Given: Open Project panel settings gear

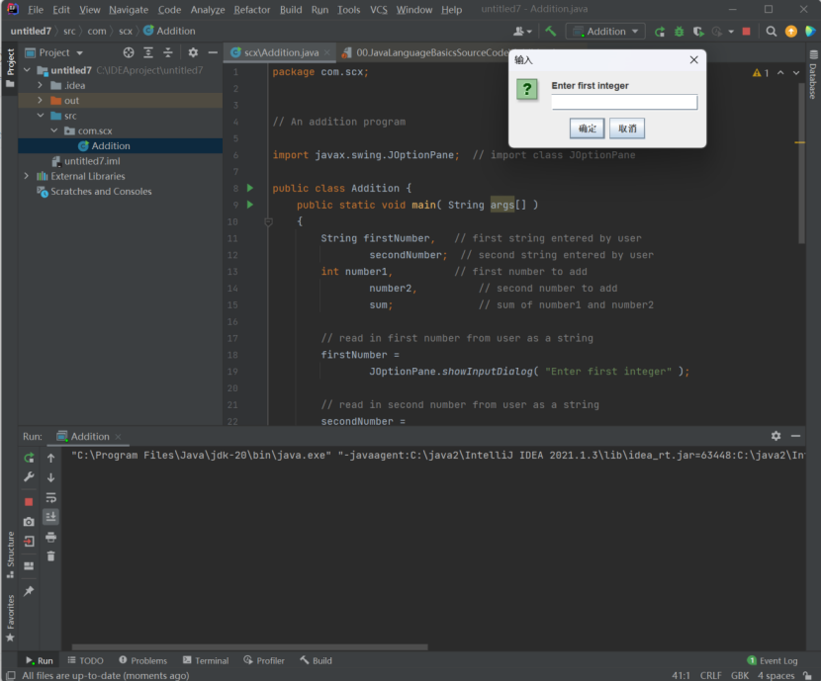Looking at the screenshot, I should click(x=193, y=52).
